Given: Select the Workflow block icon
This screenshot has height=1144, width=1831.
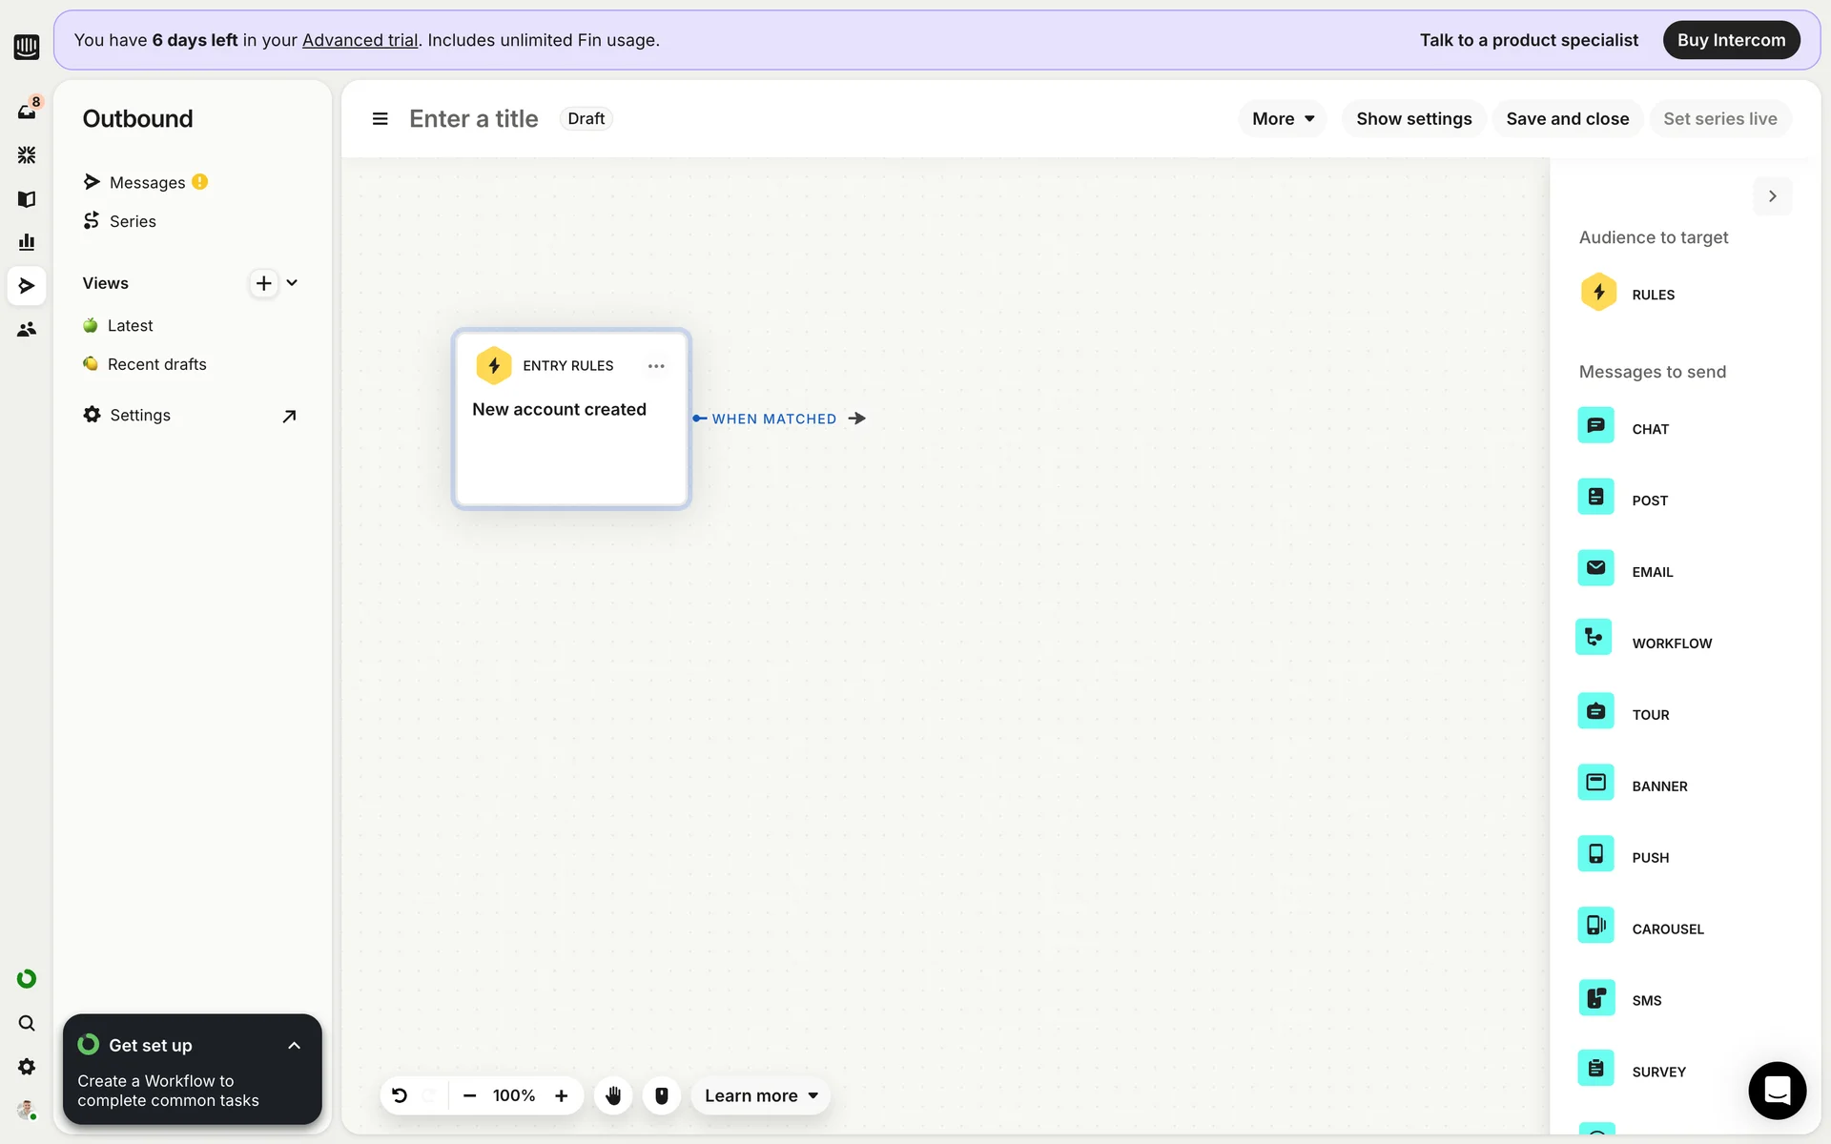Looking at the screenshot, I should (1594, 638).
